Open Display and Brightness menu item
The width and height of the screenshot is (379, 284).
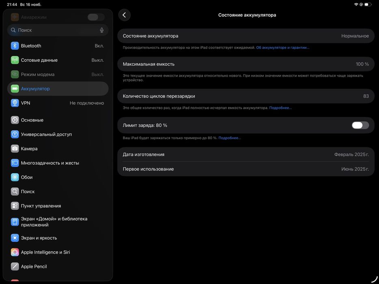(39, 238)
